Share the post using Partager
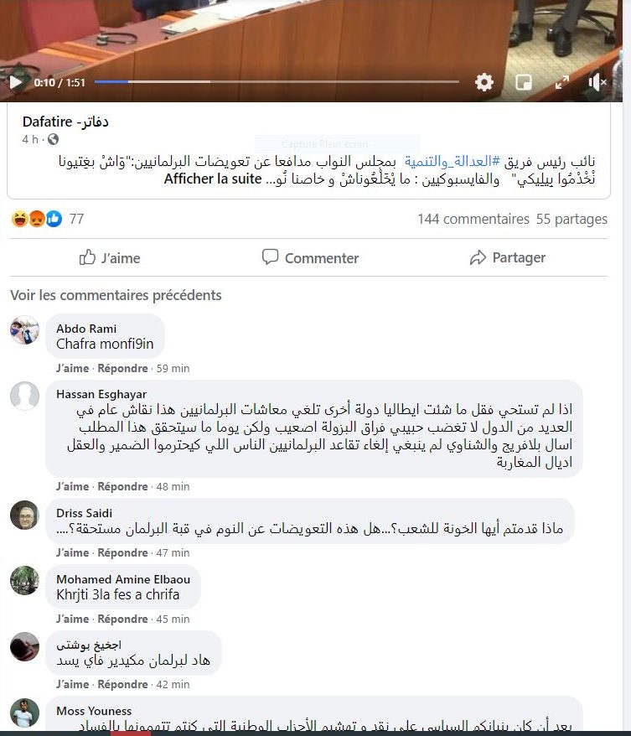 click(508, 257)
